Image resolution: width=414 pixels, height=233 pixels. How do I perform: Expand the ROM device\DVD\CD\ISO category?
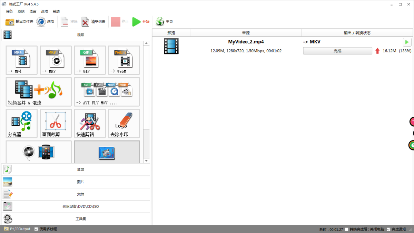click(76, 206)
